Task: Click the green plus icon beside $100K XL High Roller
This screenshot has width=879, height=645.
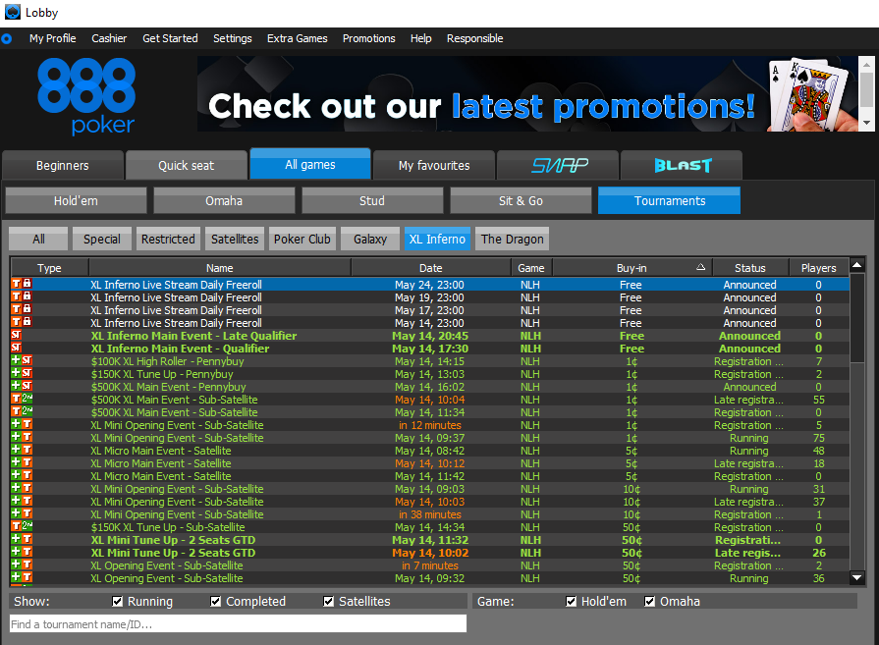Action: coord(16,361)
